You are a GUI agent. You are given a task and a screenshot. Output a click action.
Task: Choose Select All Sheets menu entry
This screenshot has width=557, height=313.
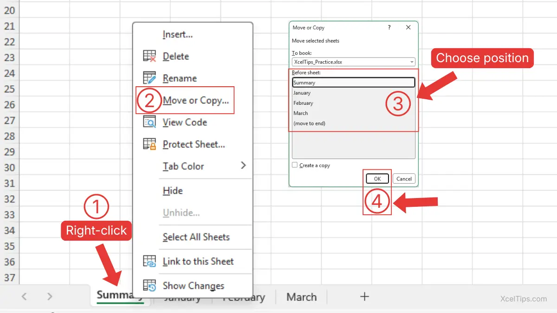(x=196, y=237)
